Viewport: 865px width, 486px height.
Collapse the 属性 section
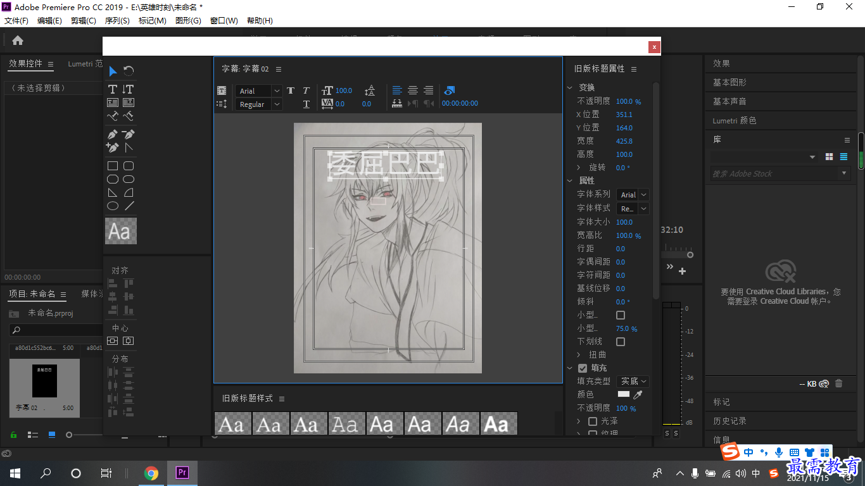click(x=570, y=180)
